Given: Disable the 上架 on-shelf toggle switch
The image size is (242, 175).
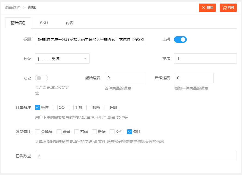Looking at the screenshot, I should 180,39.
